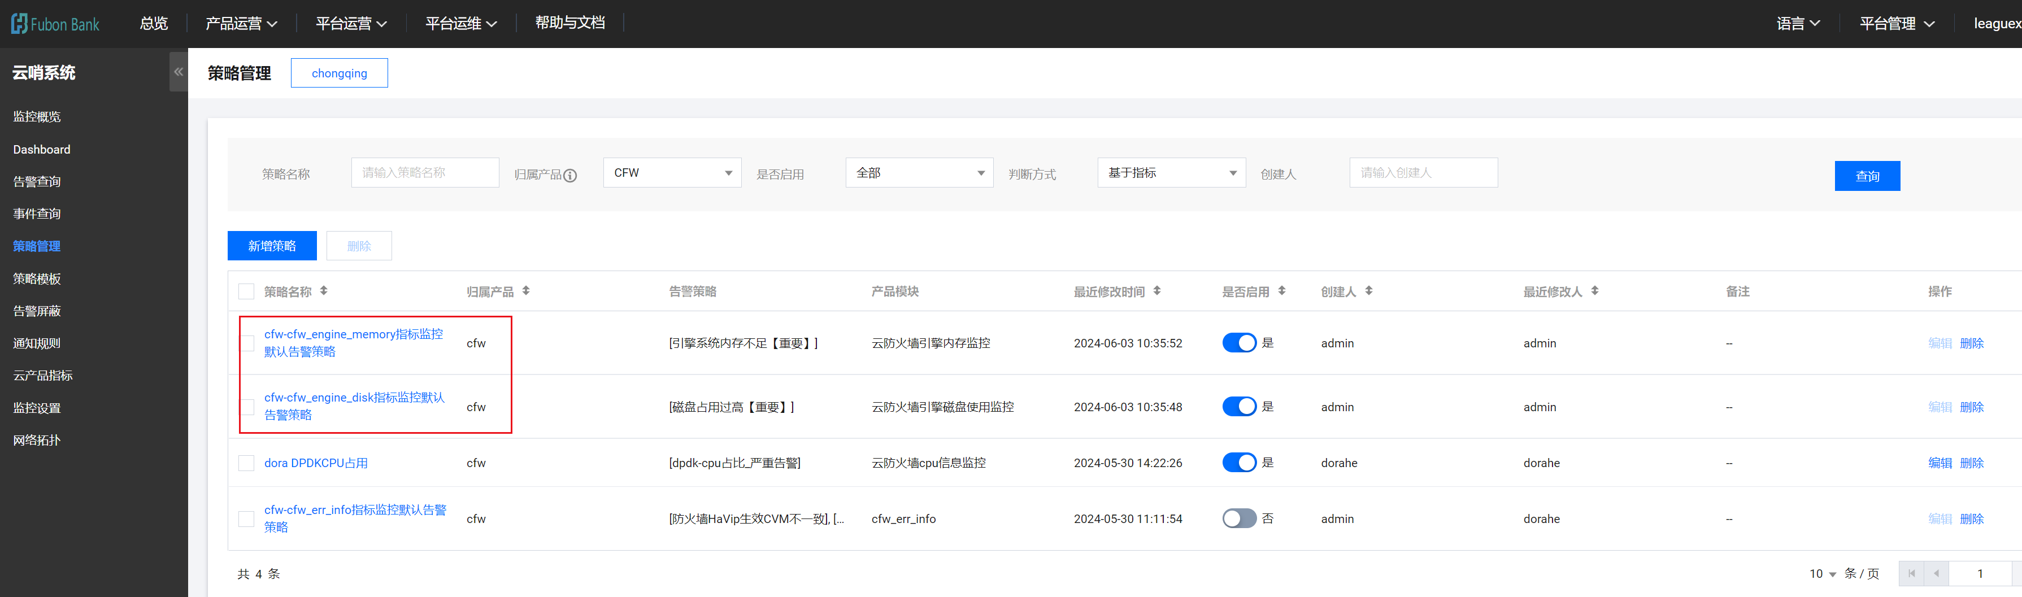This screenshot has width=2022, height=597.
Task: Open the 是否启用 全部 dropdown
Action: pos(919,173)
